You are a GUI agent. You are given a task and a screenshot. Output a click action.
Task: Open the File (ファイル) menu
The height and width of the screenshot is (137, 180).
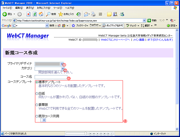[7, 8]
